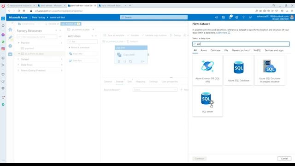The height and width of the screenshot is (166, 295).
Task: Click the Data Factory breadcrumb
Action: point(39,18)
